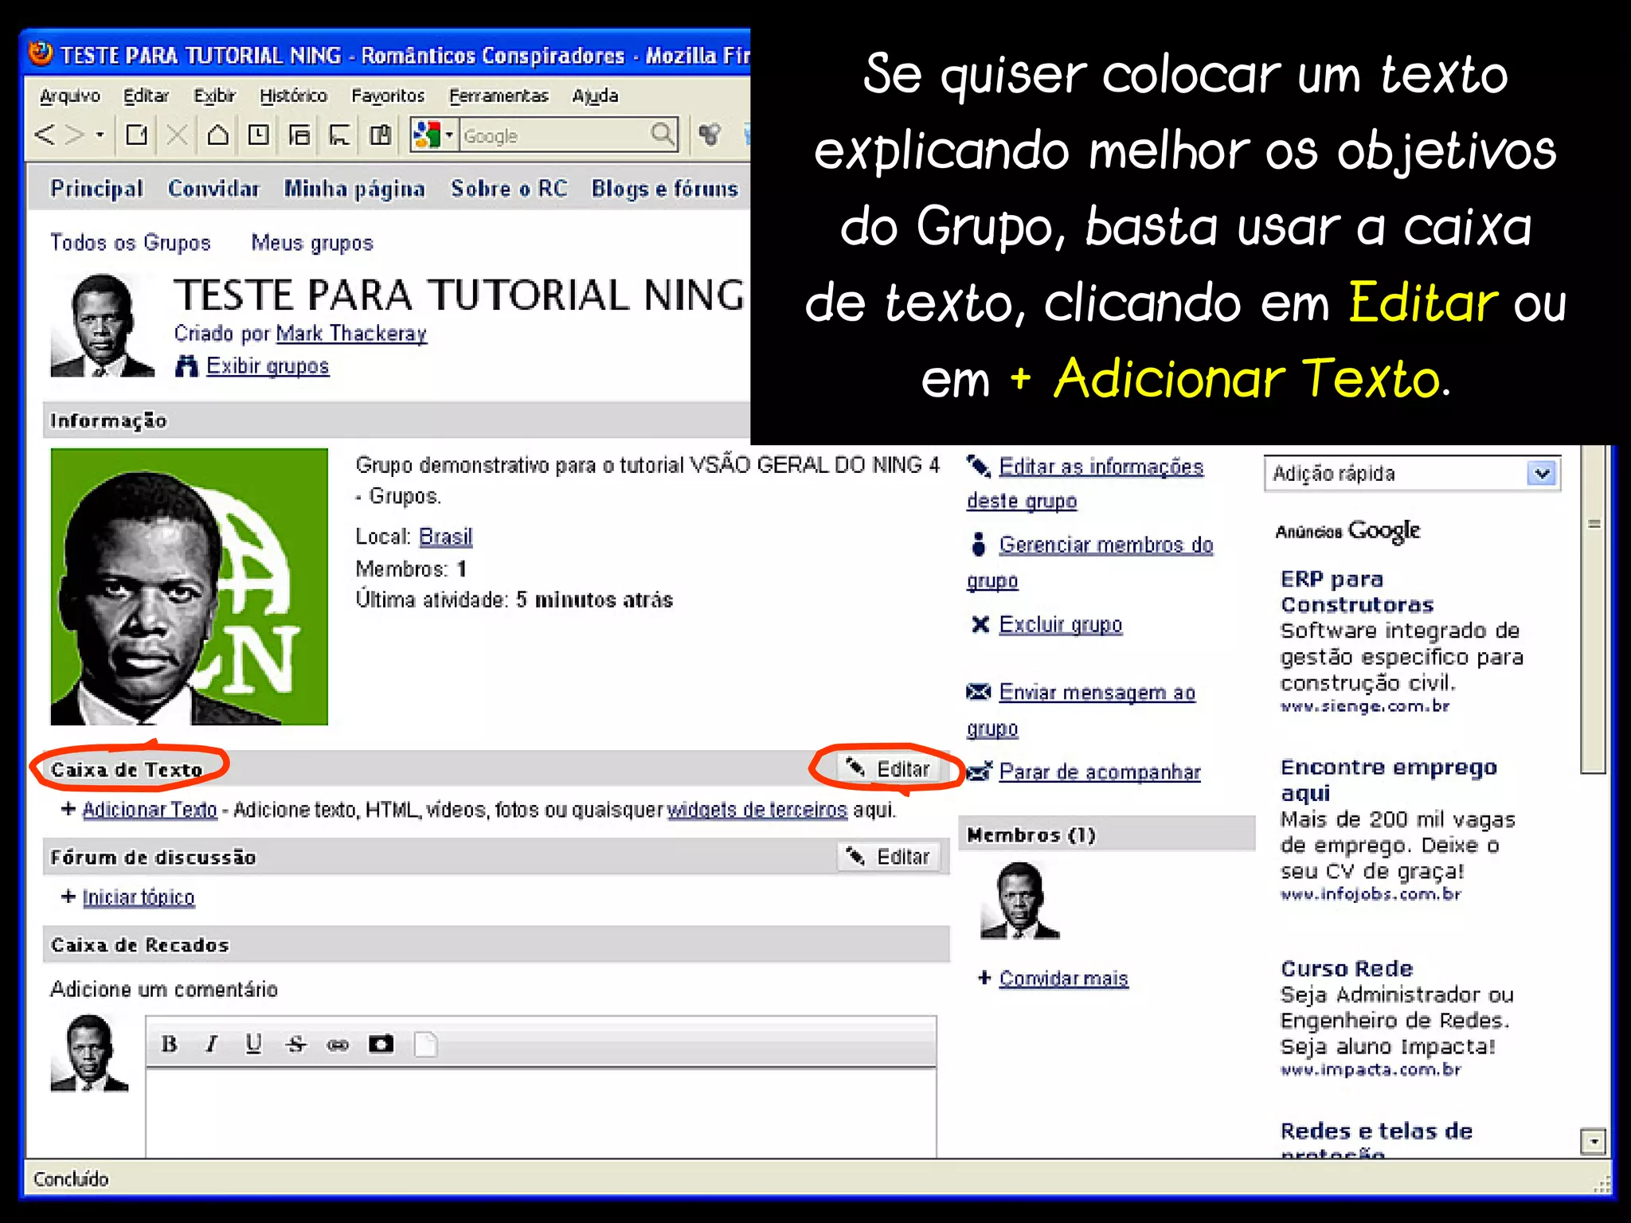The height and width of the screenshot is (1223, 1631).
Task: Open the Brasil location link
Action: pyautogui.click(x=445, y=537)
